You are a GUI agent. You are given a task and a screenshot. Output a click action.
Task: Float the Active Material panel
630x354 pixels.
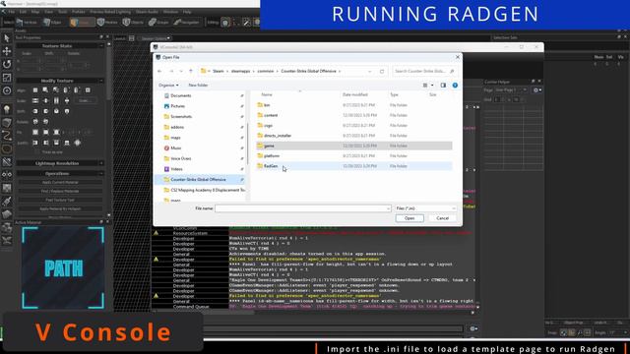point(101,222)
